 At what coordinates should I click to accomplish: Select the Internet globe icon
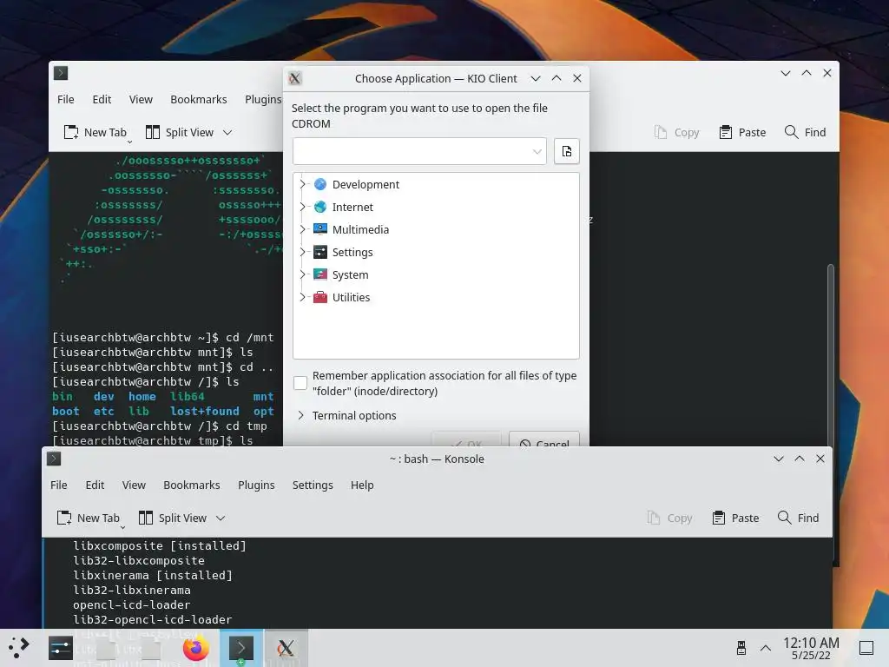(320, 207)
